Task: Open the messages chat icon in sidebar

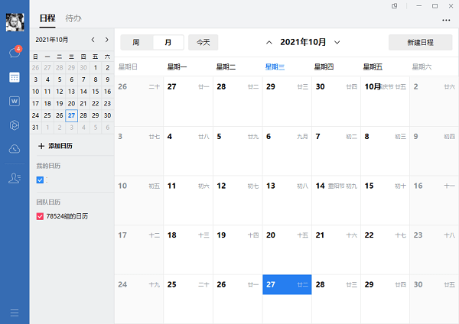Action: point(14,53)
